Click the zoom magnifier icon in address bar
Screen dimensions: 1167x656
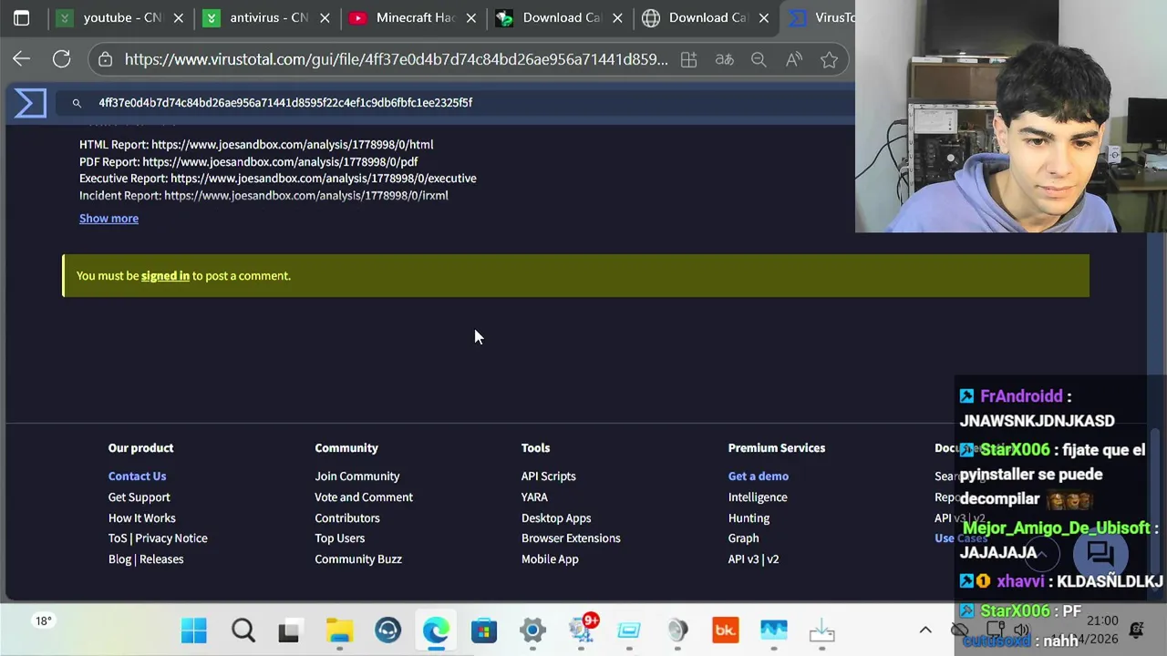coord(759,59)
